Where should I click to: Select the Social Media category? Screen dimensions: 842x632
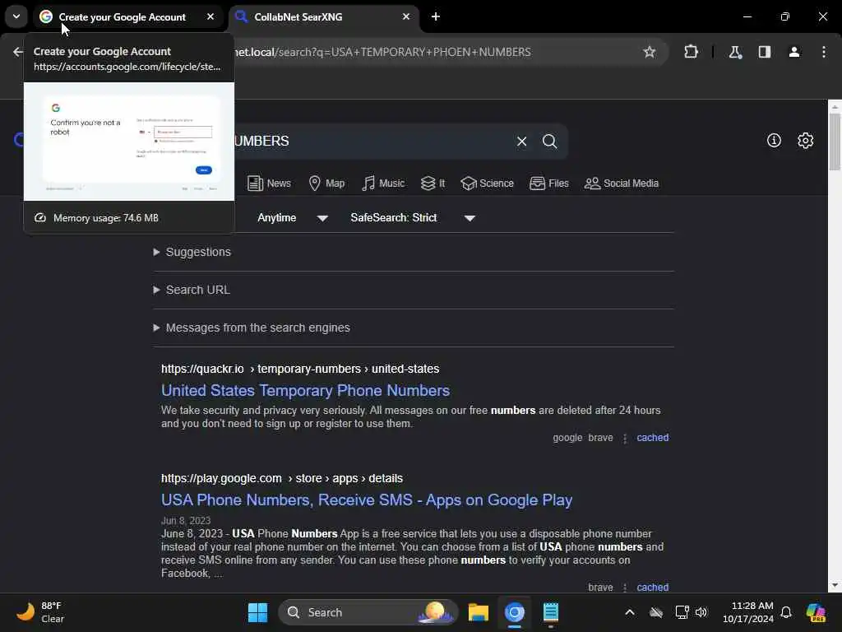coord(622,184)
